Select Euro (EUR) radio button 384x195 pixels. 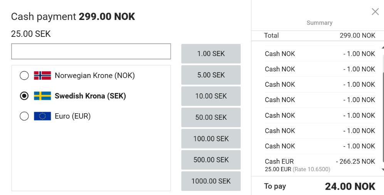pyautogui.click(x=24, y=116)
